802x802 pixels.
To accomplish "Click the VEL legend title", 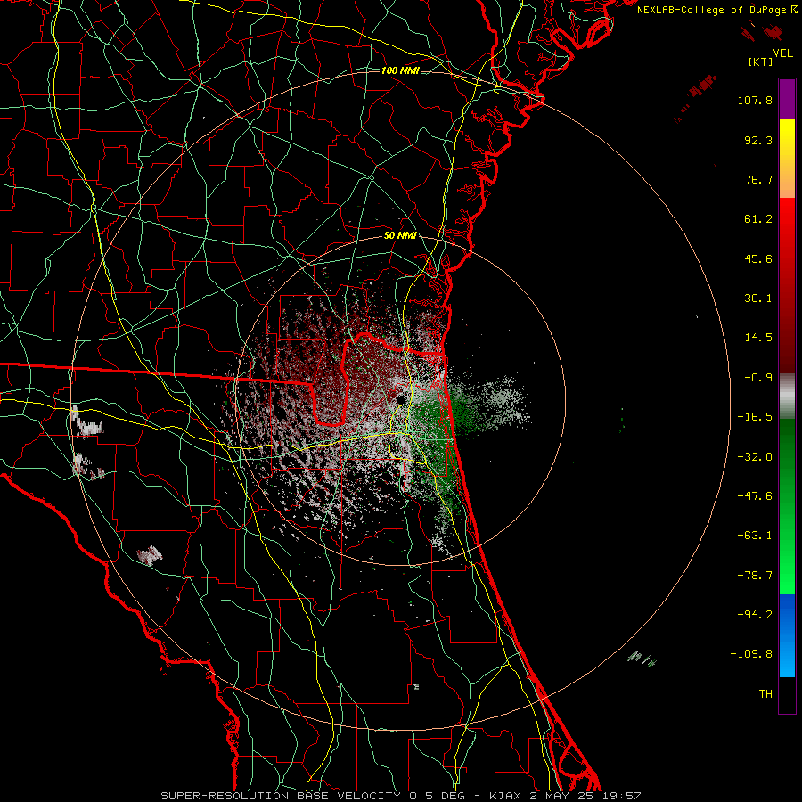I will pyautogui.click(x=782, y=53).
